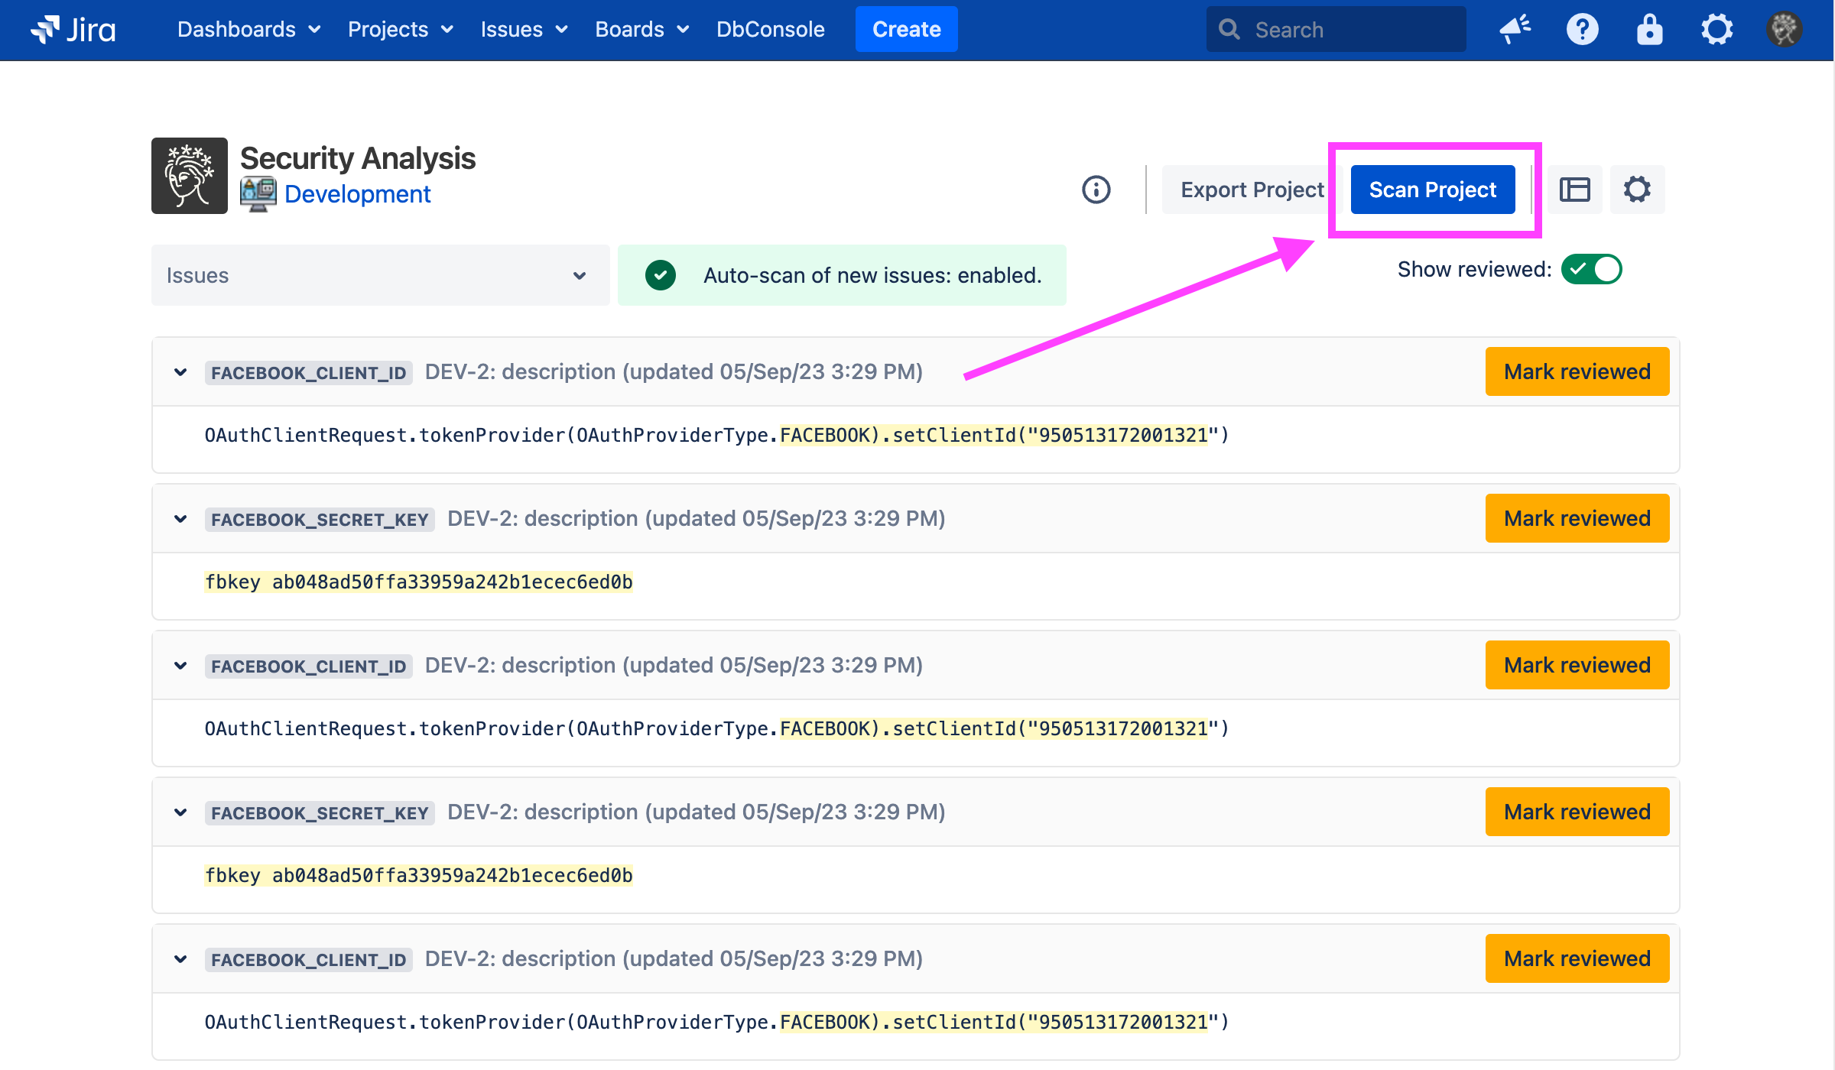Open the table layout view icon

[1574, 190]
